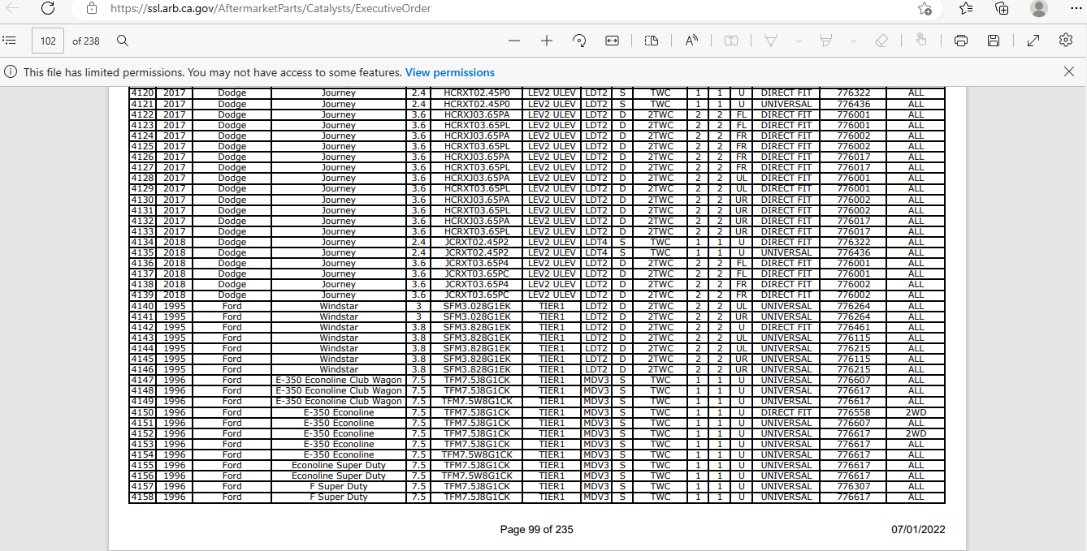The image size is (1087, 551).
Task: Click the page number field showing 102
Action: [x=48, y=41]
